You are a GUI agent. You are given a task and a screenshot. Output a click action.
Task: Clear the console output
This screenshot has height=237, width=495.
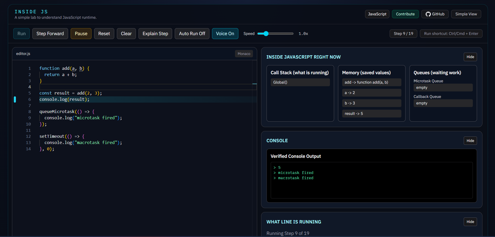pos(126,33)
